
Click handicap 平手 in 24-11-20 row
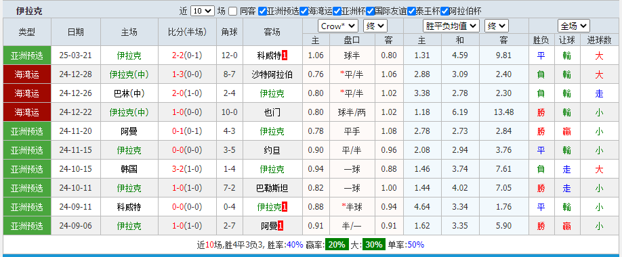coord(352,131)
